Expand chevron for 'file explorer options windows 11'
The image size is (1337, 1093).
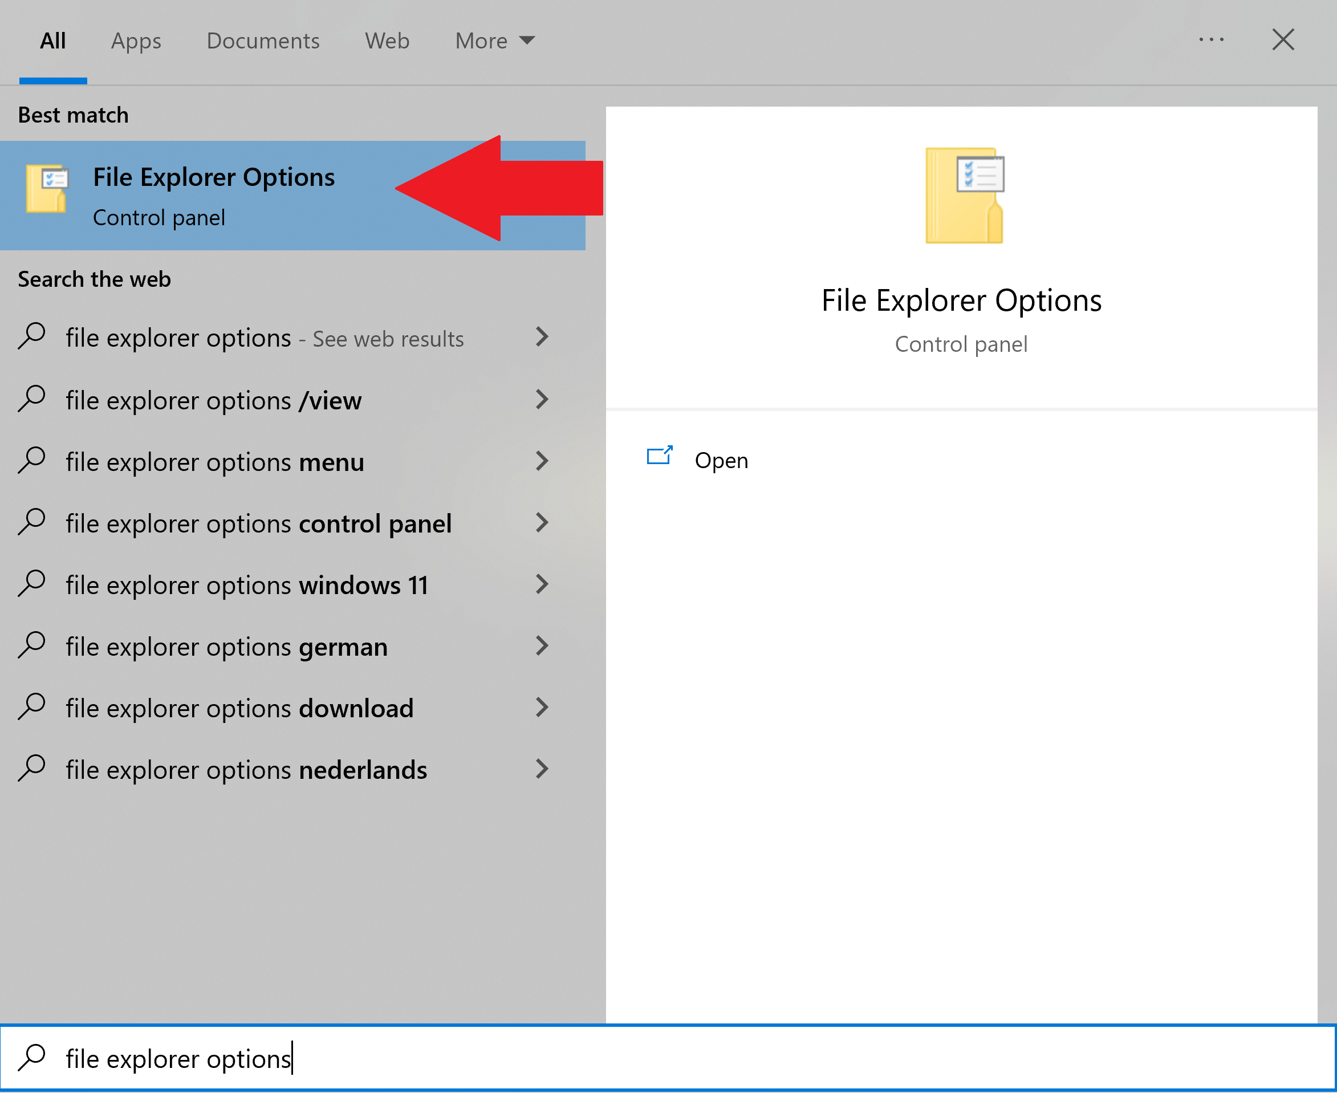542,584
